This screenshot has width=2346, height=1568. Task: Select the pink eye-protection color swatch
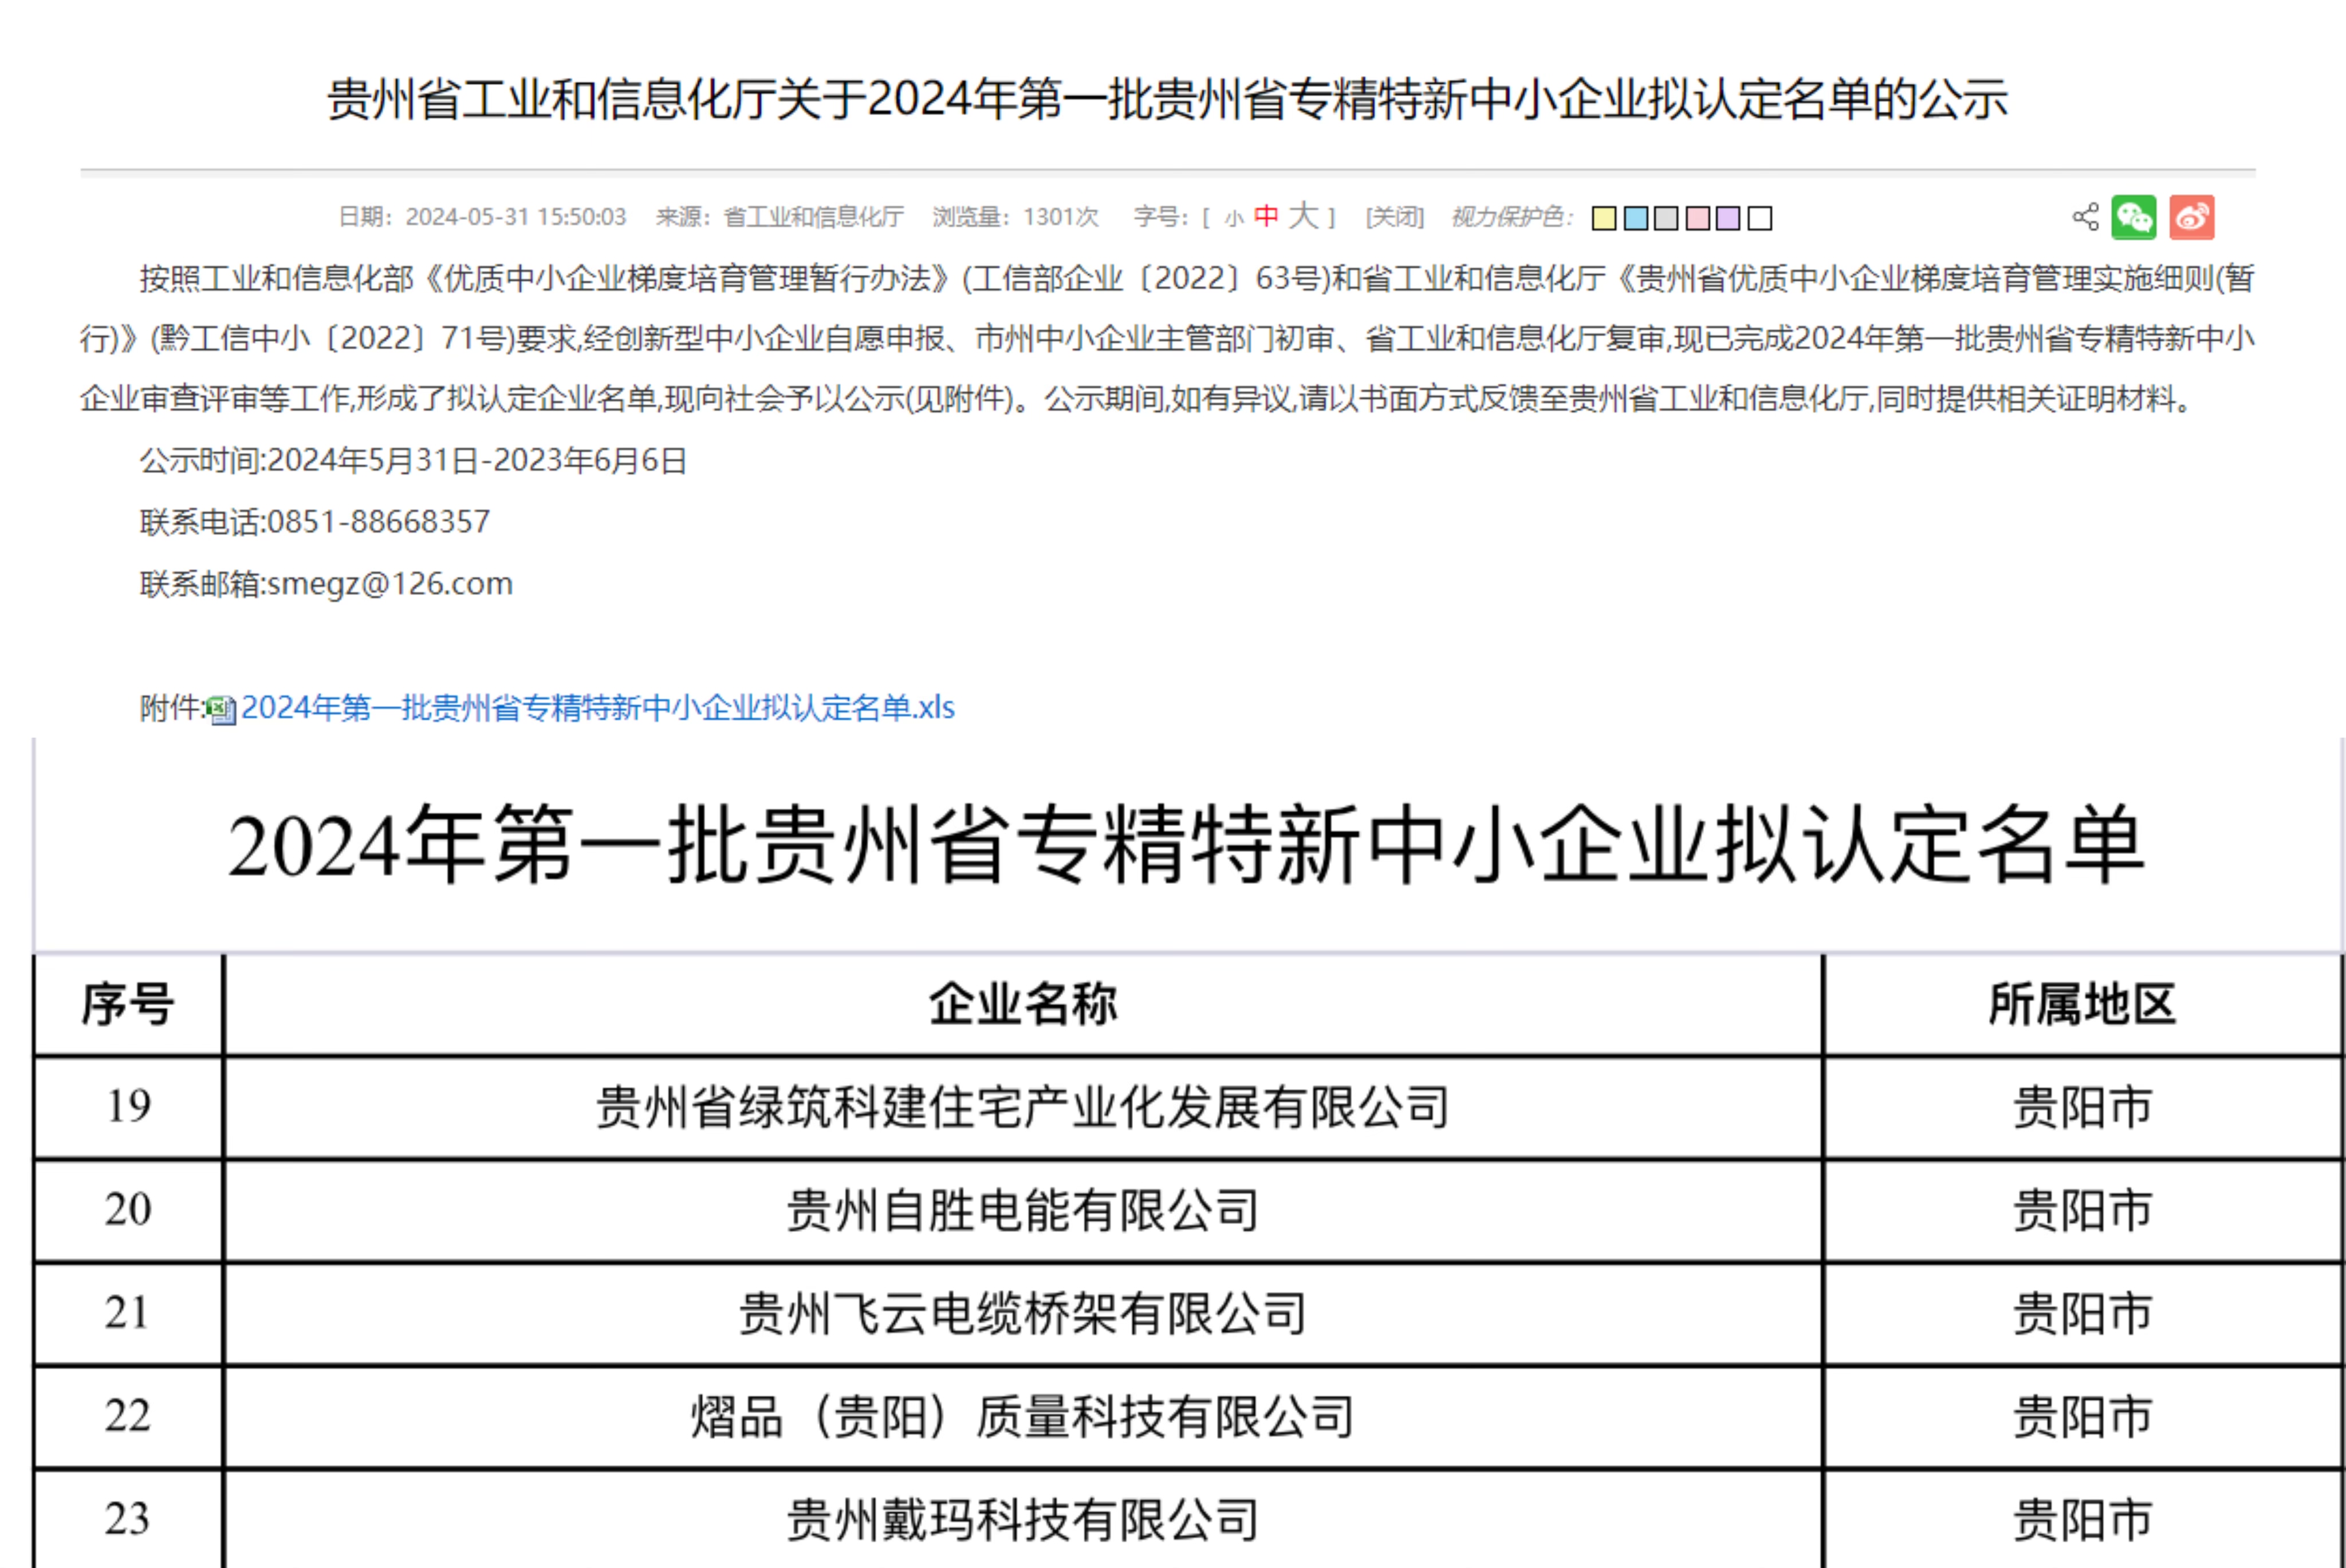point(1698,218)
